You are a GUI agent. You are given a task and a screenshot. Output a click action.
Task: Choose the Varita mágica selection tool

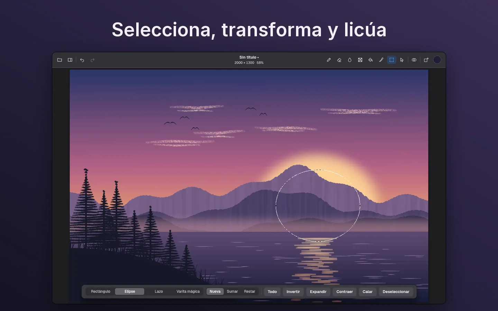(188, 292)
